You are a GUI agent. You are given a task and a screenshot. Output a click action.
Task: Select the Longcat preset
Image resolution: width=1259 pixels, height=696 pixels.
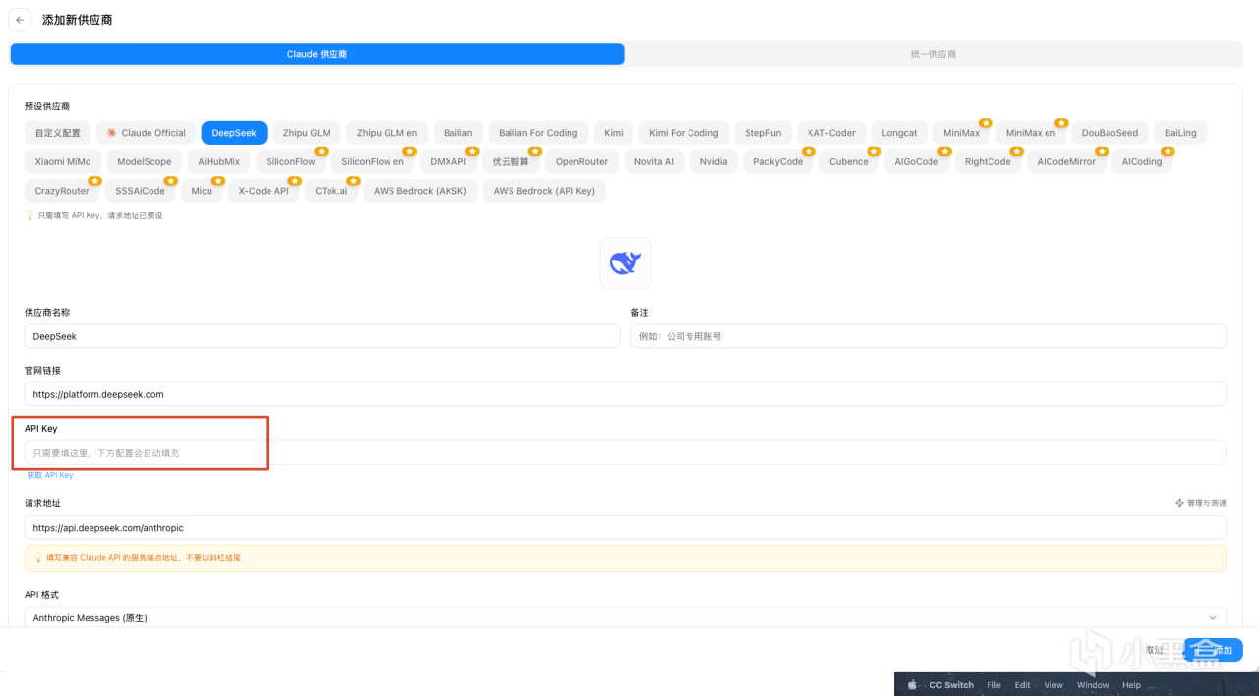899,133
